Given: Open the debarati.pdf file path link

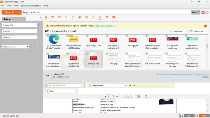Looking at the screenshot, I should click(182, 74).
